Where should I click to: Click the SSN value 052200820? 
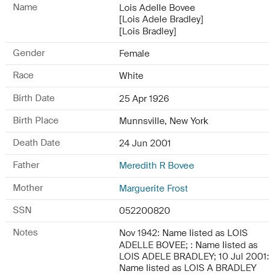144,211
